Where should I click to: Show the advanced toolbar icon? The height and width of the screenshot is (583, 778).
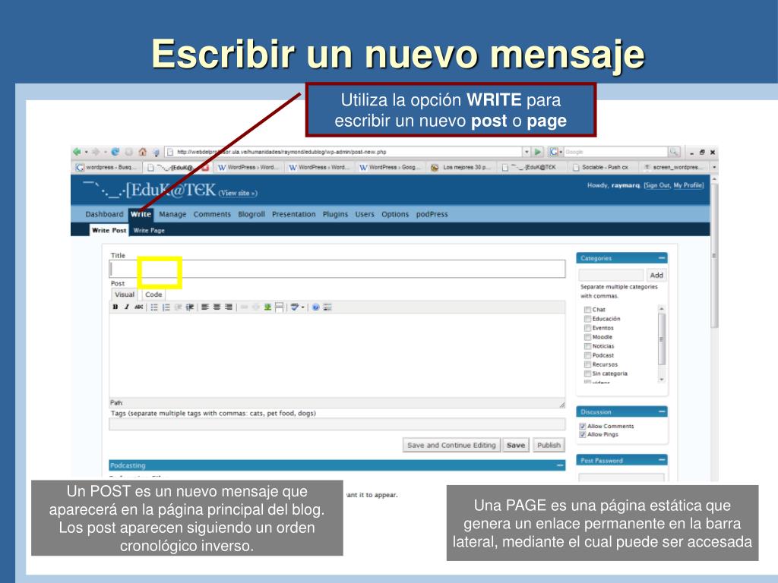coord(327,307)
